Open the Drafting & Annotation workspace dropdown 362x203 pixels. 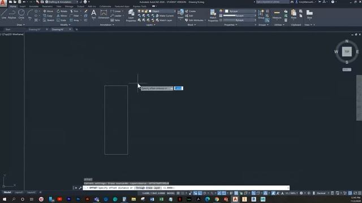point(62,2)
